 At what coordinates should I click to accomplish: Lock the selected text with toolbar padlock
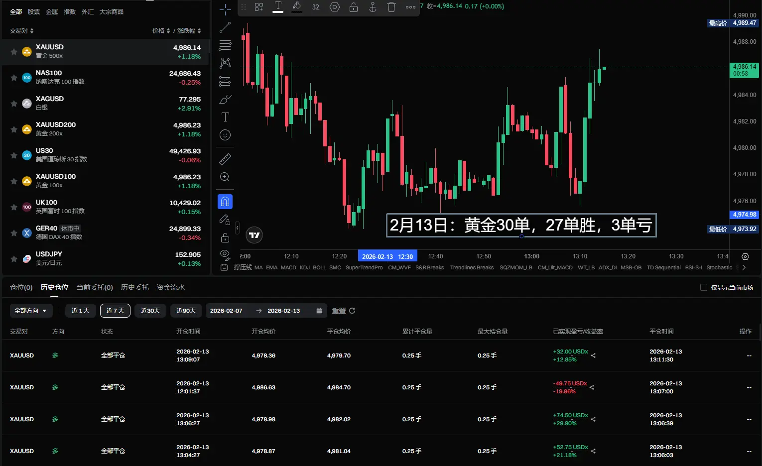click(x=354, y=7)
